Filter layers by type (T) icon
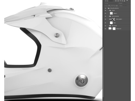 120,1
